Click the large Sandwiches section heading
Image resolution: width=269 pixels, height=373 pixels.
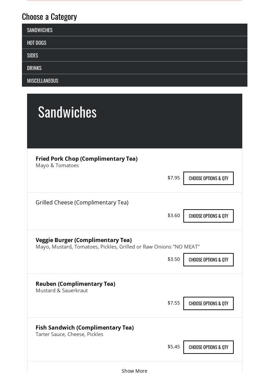[67, 112]
